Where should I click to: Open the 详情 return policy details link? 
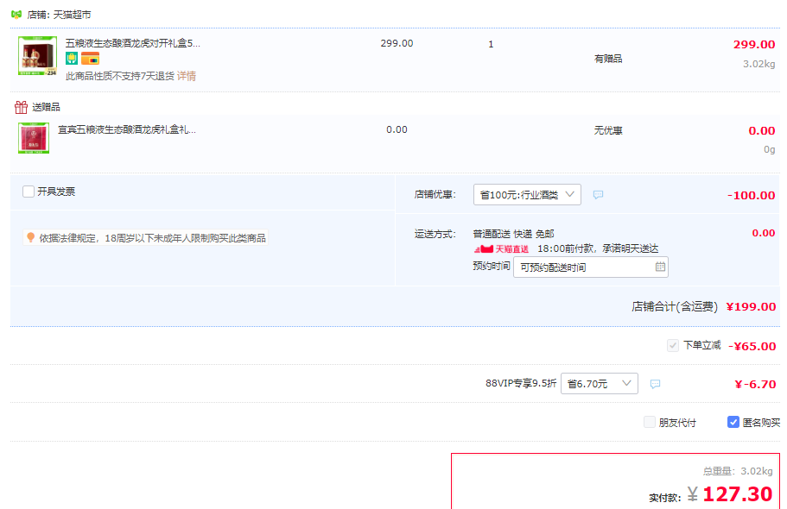[187, 76]
